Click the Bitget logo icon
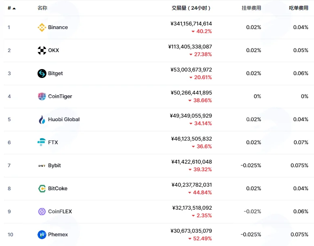Image resolution: width=314 pixels, height=246 pixels. click(42, 74)
